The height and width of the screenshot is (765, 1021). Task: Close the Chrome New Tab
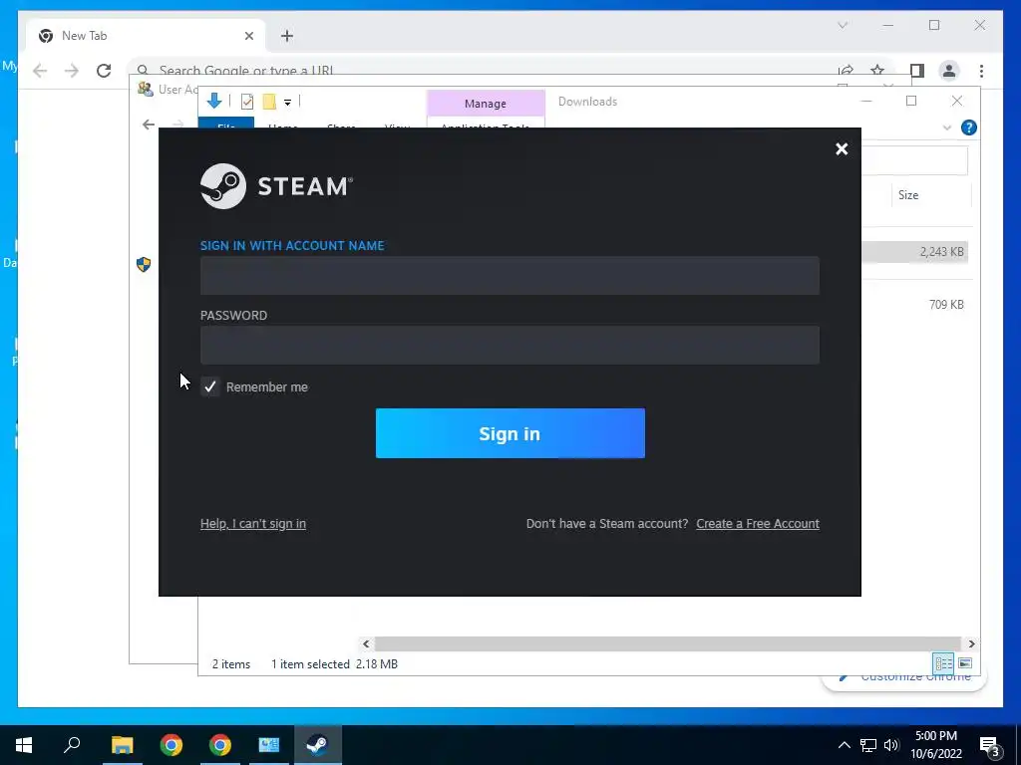[248, 36]
